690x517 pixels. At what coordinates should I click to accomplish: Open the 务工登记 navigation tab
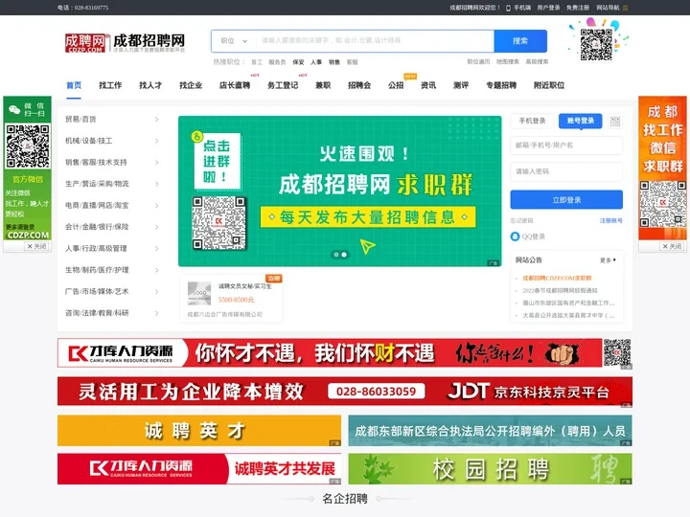[x=283, y=85]
